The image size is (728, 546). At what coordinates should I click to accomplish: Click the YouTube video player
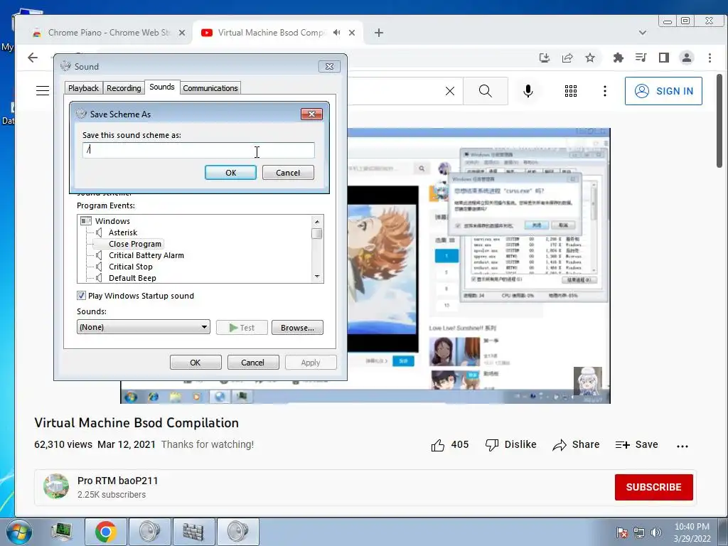[365, 266]
